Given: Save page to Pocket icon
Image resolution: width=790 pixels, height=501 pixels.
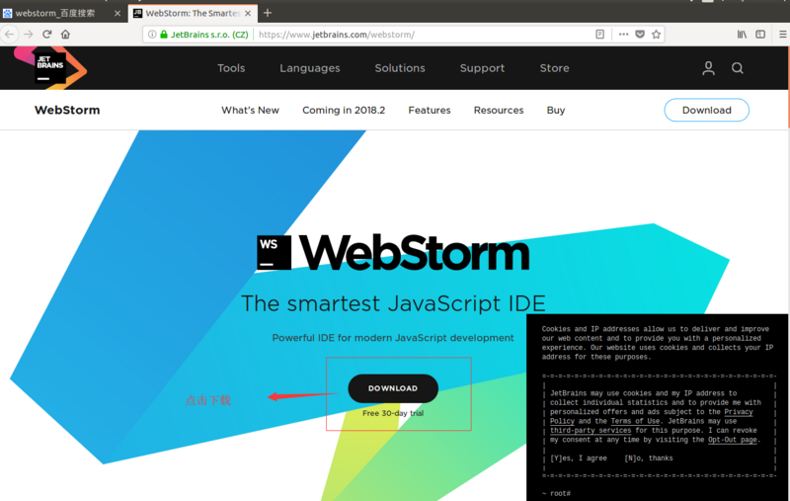Looking at the screenshot, I should click(640, 35).
